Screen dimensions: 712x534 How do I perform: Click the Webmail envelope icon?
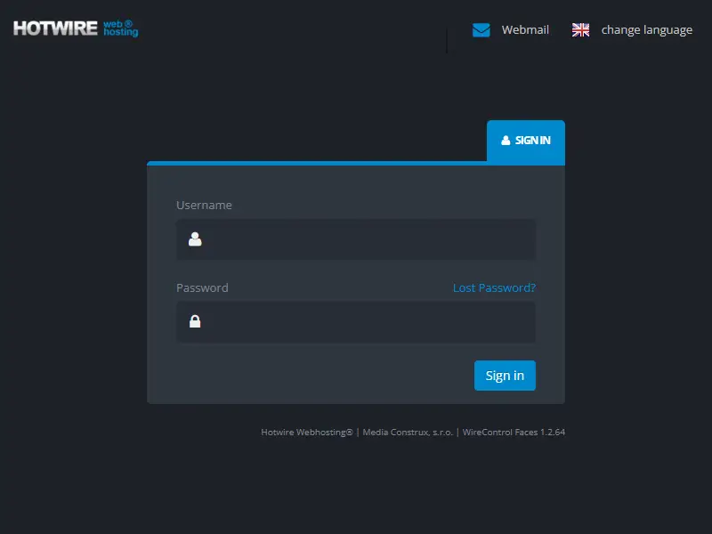[481, 30]
